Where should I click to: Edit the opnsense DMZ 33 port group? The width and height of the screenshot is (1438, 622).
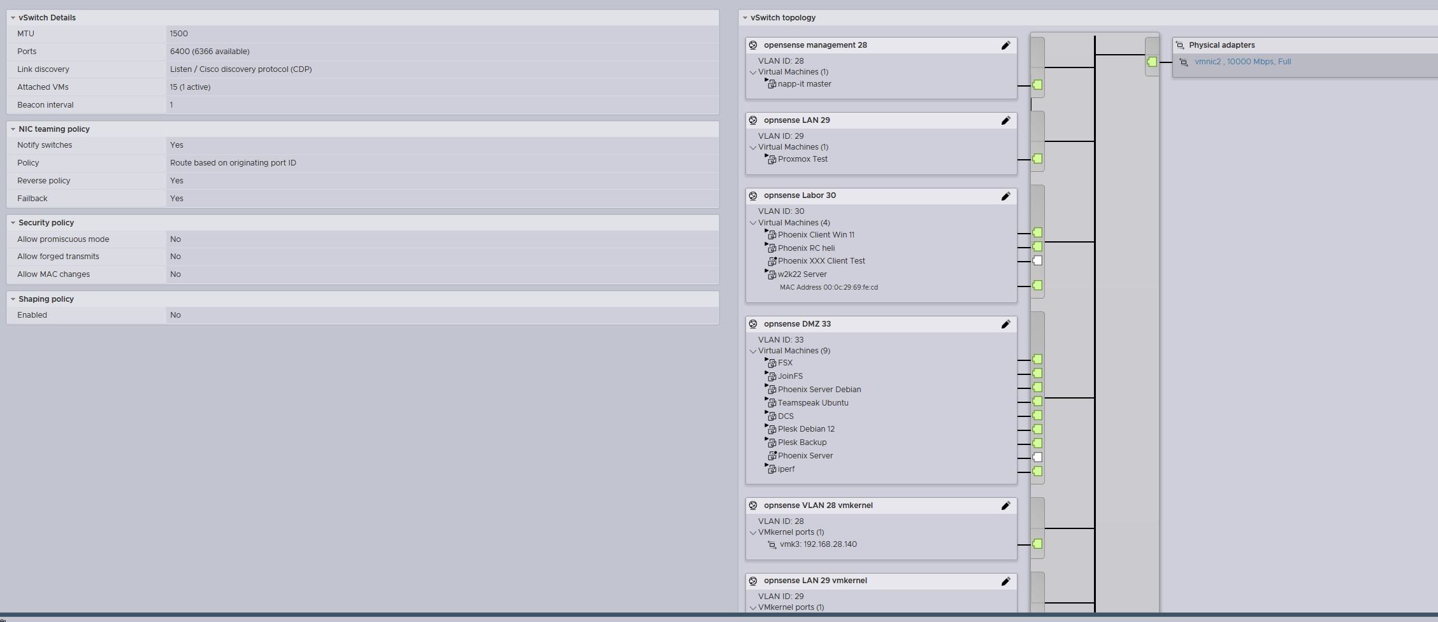pyautogui.click(x=1005, y=324)
